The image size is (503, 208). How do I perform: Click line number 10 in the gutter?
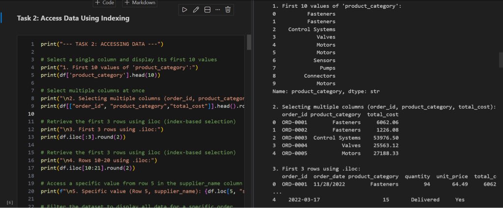click(x=32, y=114)
